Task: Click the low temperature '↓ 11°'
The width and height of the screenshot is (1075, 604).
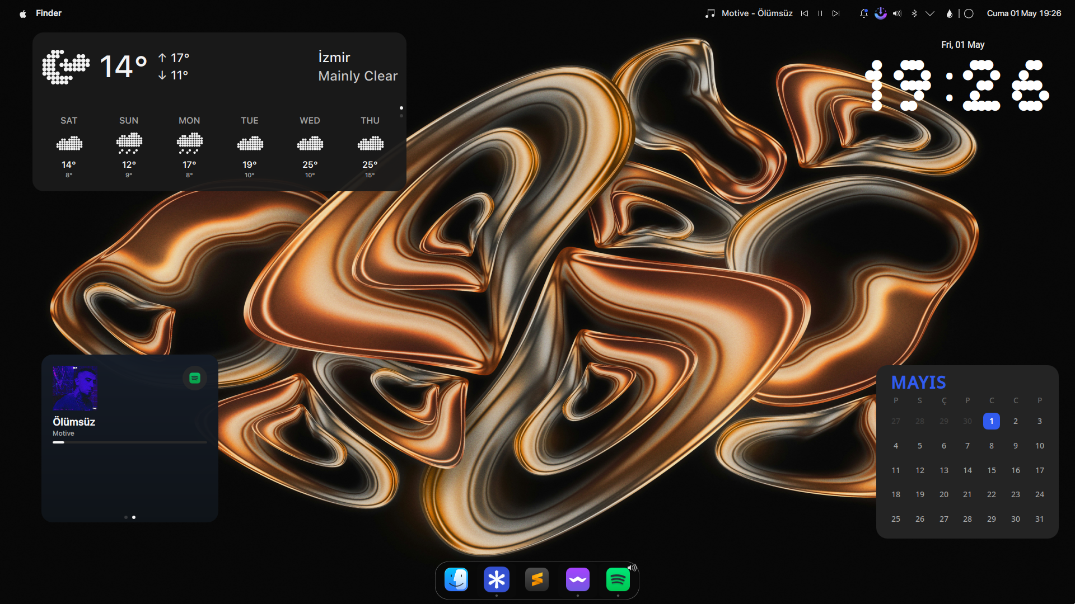Action: (173, 75)
